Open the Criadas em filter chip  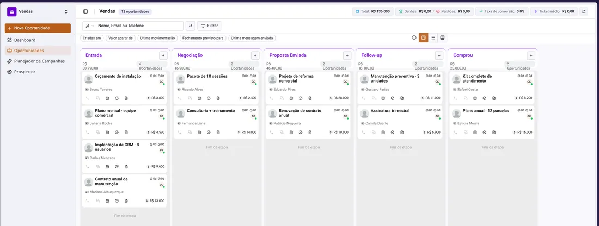pyautogui.click(x=92, y=38)
